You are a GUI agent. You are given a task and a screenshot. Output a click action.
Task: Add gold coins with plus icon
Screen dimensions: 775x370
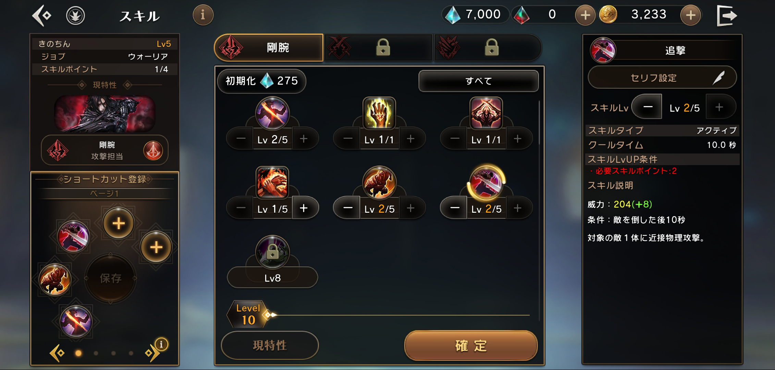point(690,15)
